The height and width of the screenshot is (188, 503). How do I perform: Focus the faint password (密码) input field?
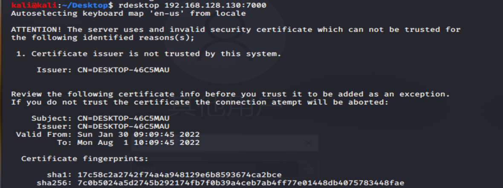pyautogui.click(x=215, y=169)
